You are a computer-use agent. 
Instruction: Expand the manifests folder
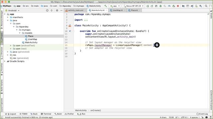(x=8, y=17)
